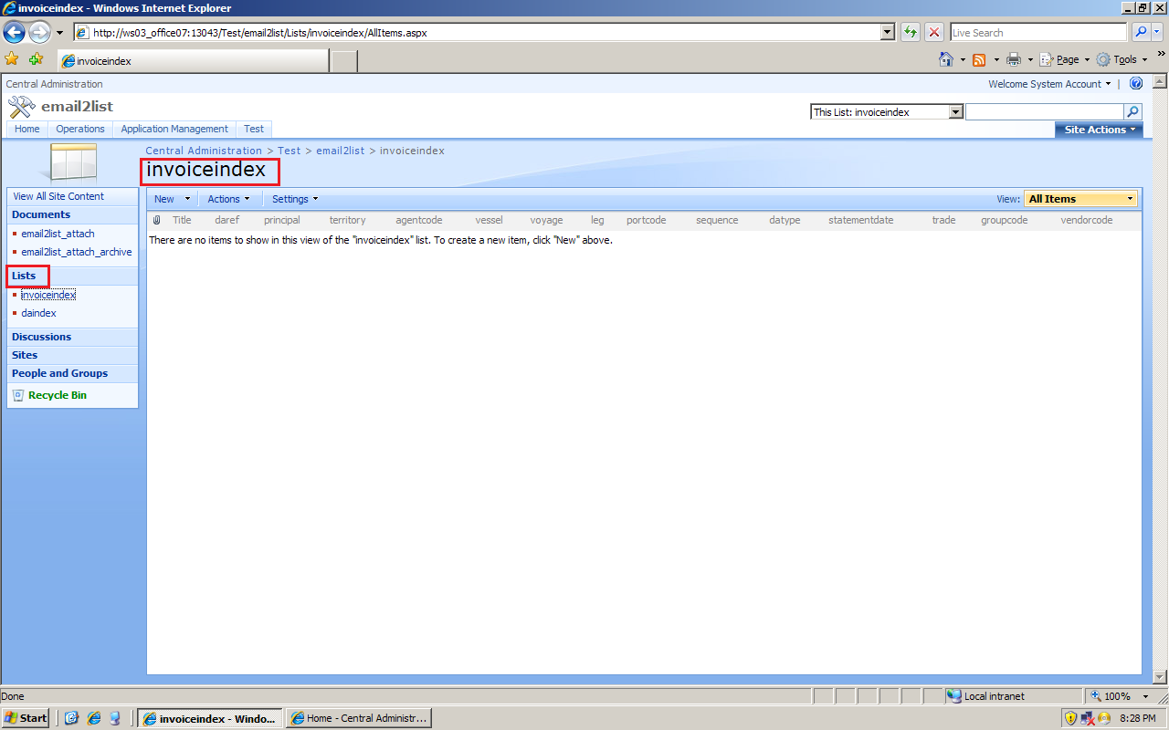Sort by the vendorcode column header

(x=1087, y=220)
